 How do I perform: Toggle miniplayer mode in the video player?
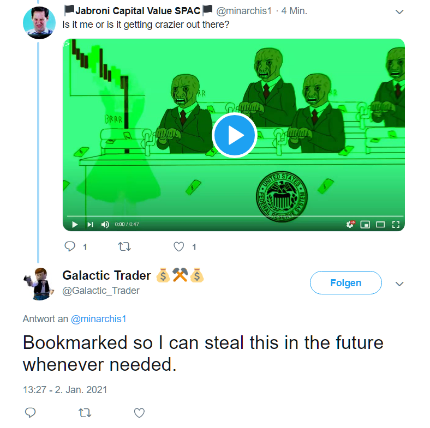click(x=365, y=225)
